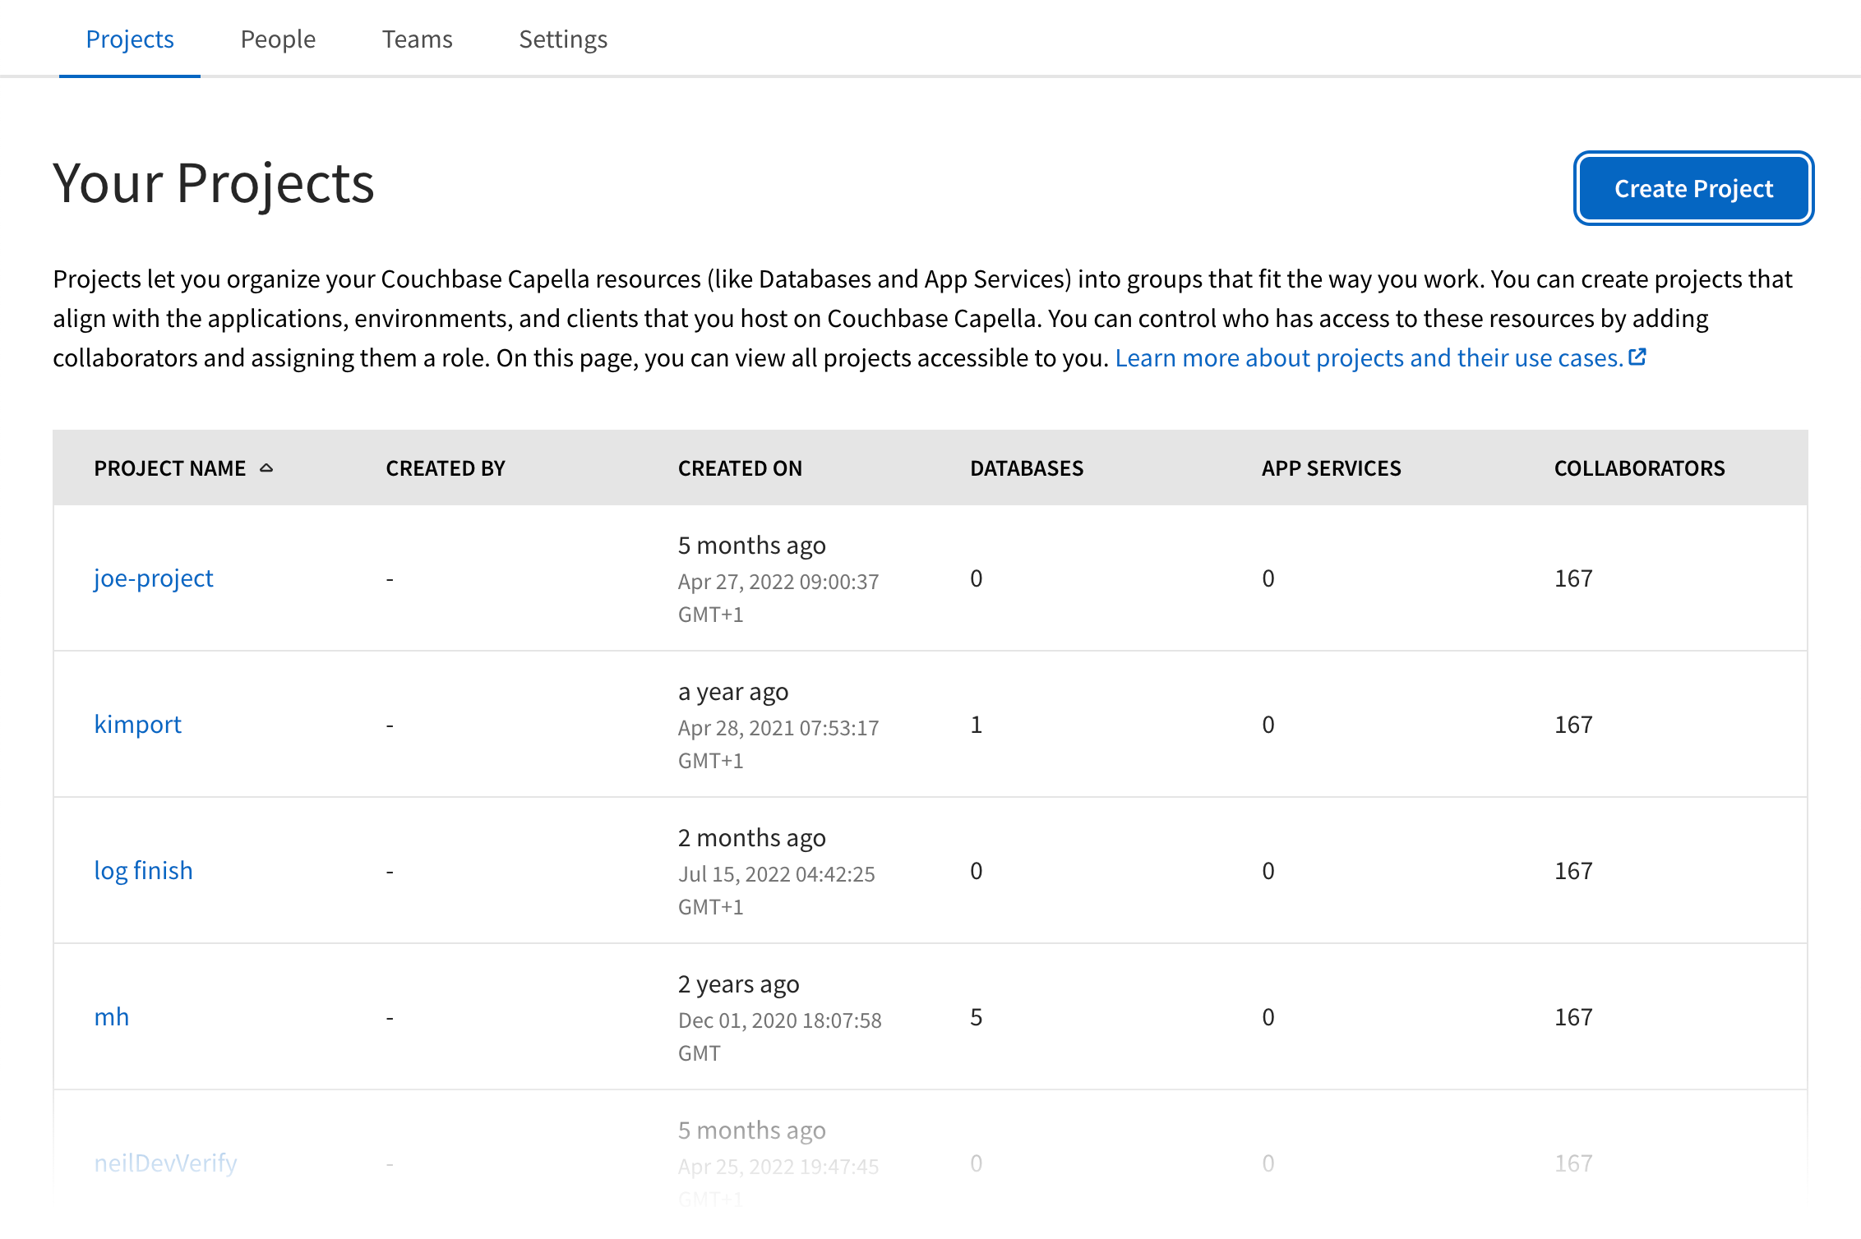Click the learn more about projects link
The image size is (1861, 1239).
click(1367, 357)
